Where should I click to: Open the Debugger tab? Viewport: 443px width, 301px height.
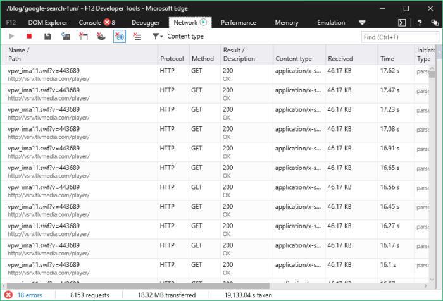click(146, 22)
